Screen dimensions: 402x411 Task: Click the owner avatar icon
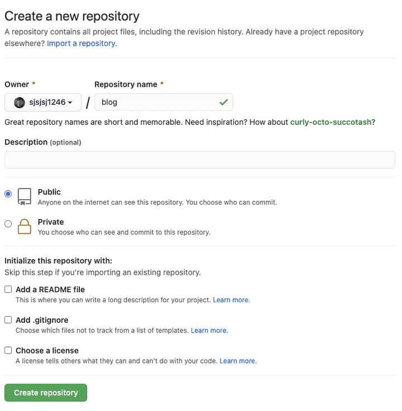point(19,103)
